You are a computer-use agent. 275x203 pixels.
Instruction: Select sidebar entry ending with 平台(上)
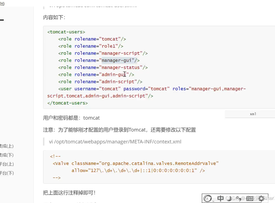click(x=7, y=164)
